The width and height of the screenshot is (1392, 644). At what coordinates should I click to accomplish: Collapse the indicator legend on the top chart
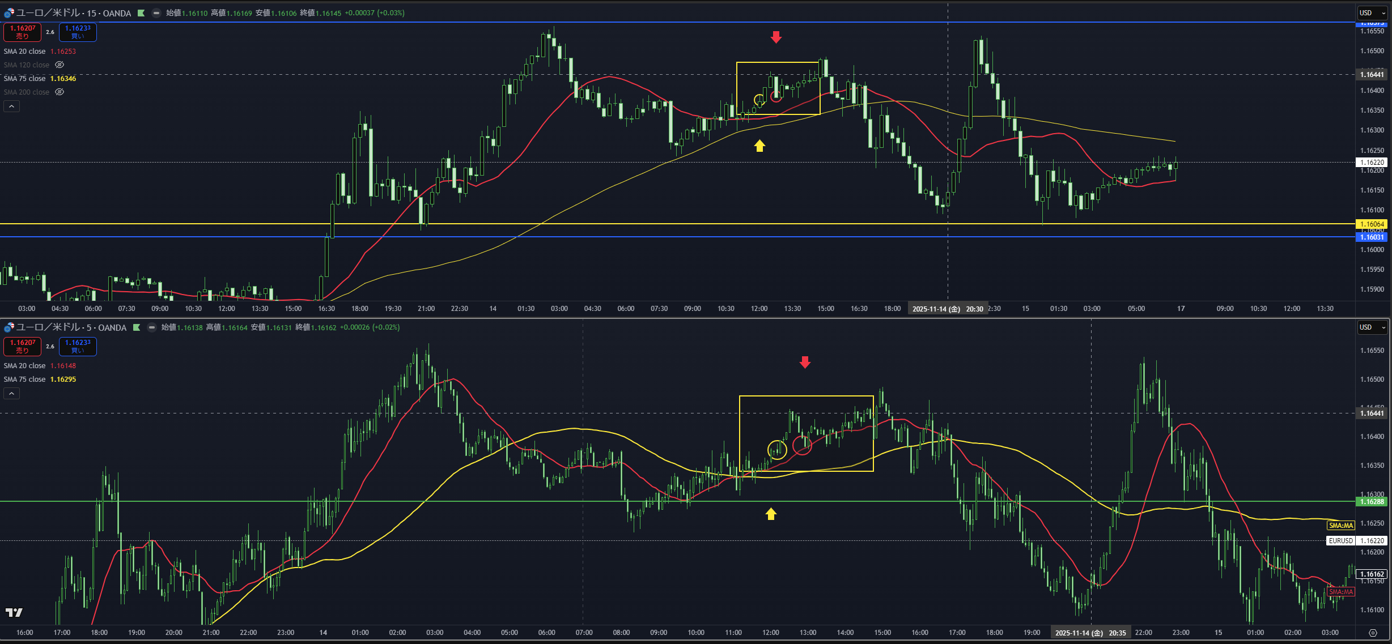pos(11,106)
